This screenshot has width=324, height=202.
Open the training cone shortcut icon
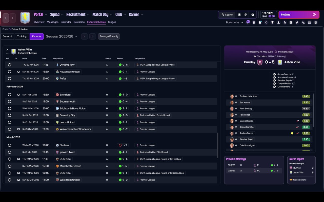pyautogui.click(x=278, y=22)
